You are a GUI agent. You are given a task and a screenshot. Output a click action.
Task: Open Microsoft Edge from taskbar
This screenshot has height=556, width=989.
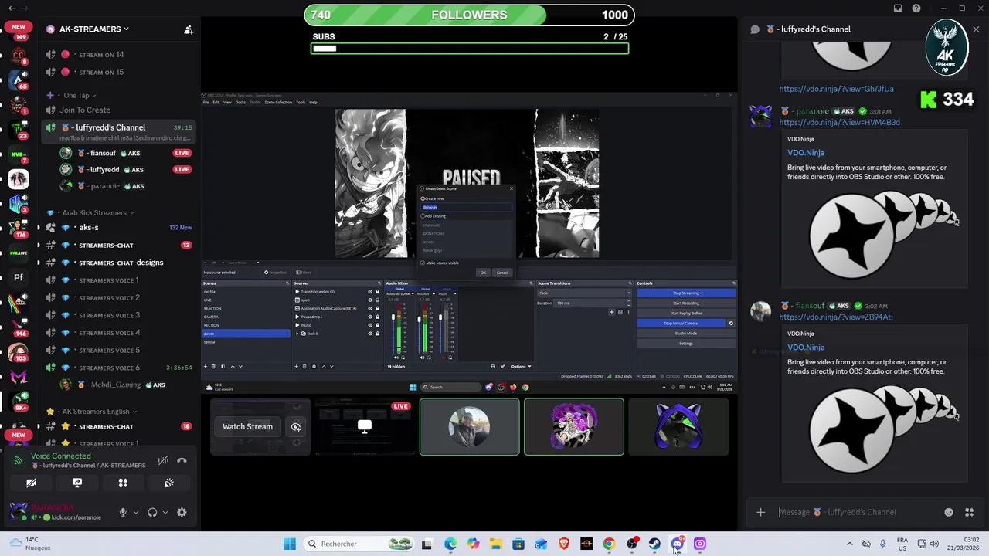(x=450, y=544)
